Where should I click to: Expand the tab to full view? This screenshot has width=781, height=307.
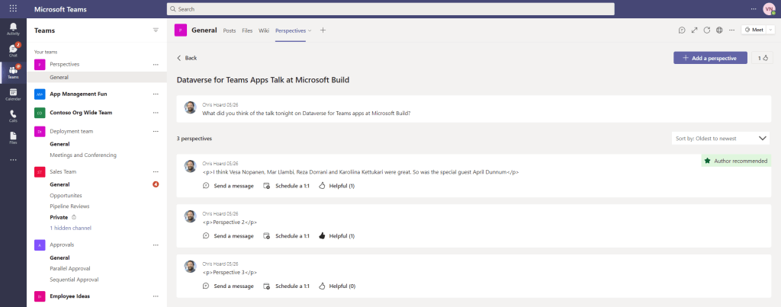tap(694, 30)
